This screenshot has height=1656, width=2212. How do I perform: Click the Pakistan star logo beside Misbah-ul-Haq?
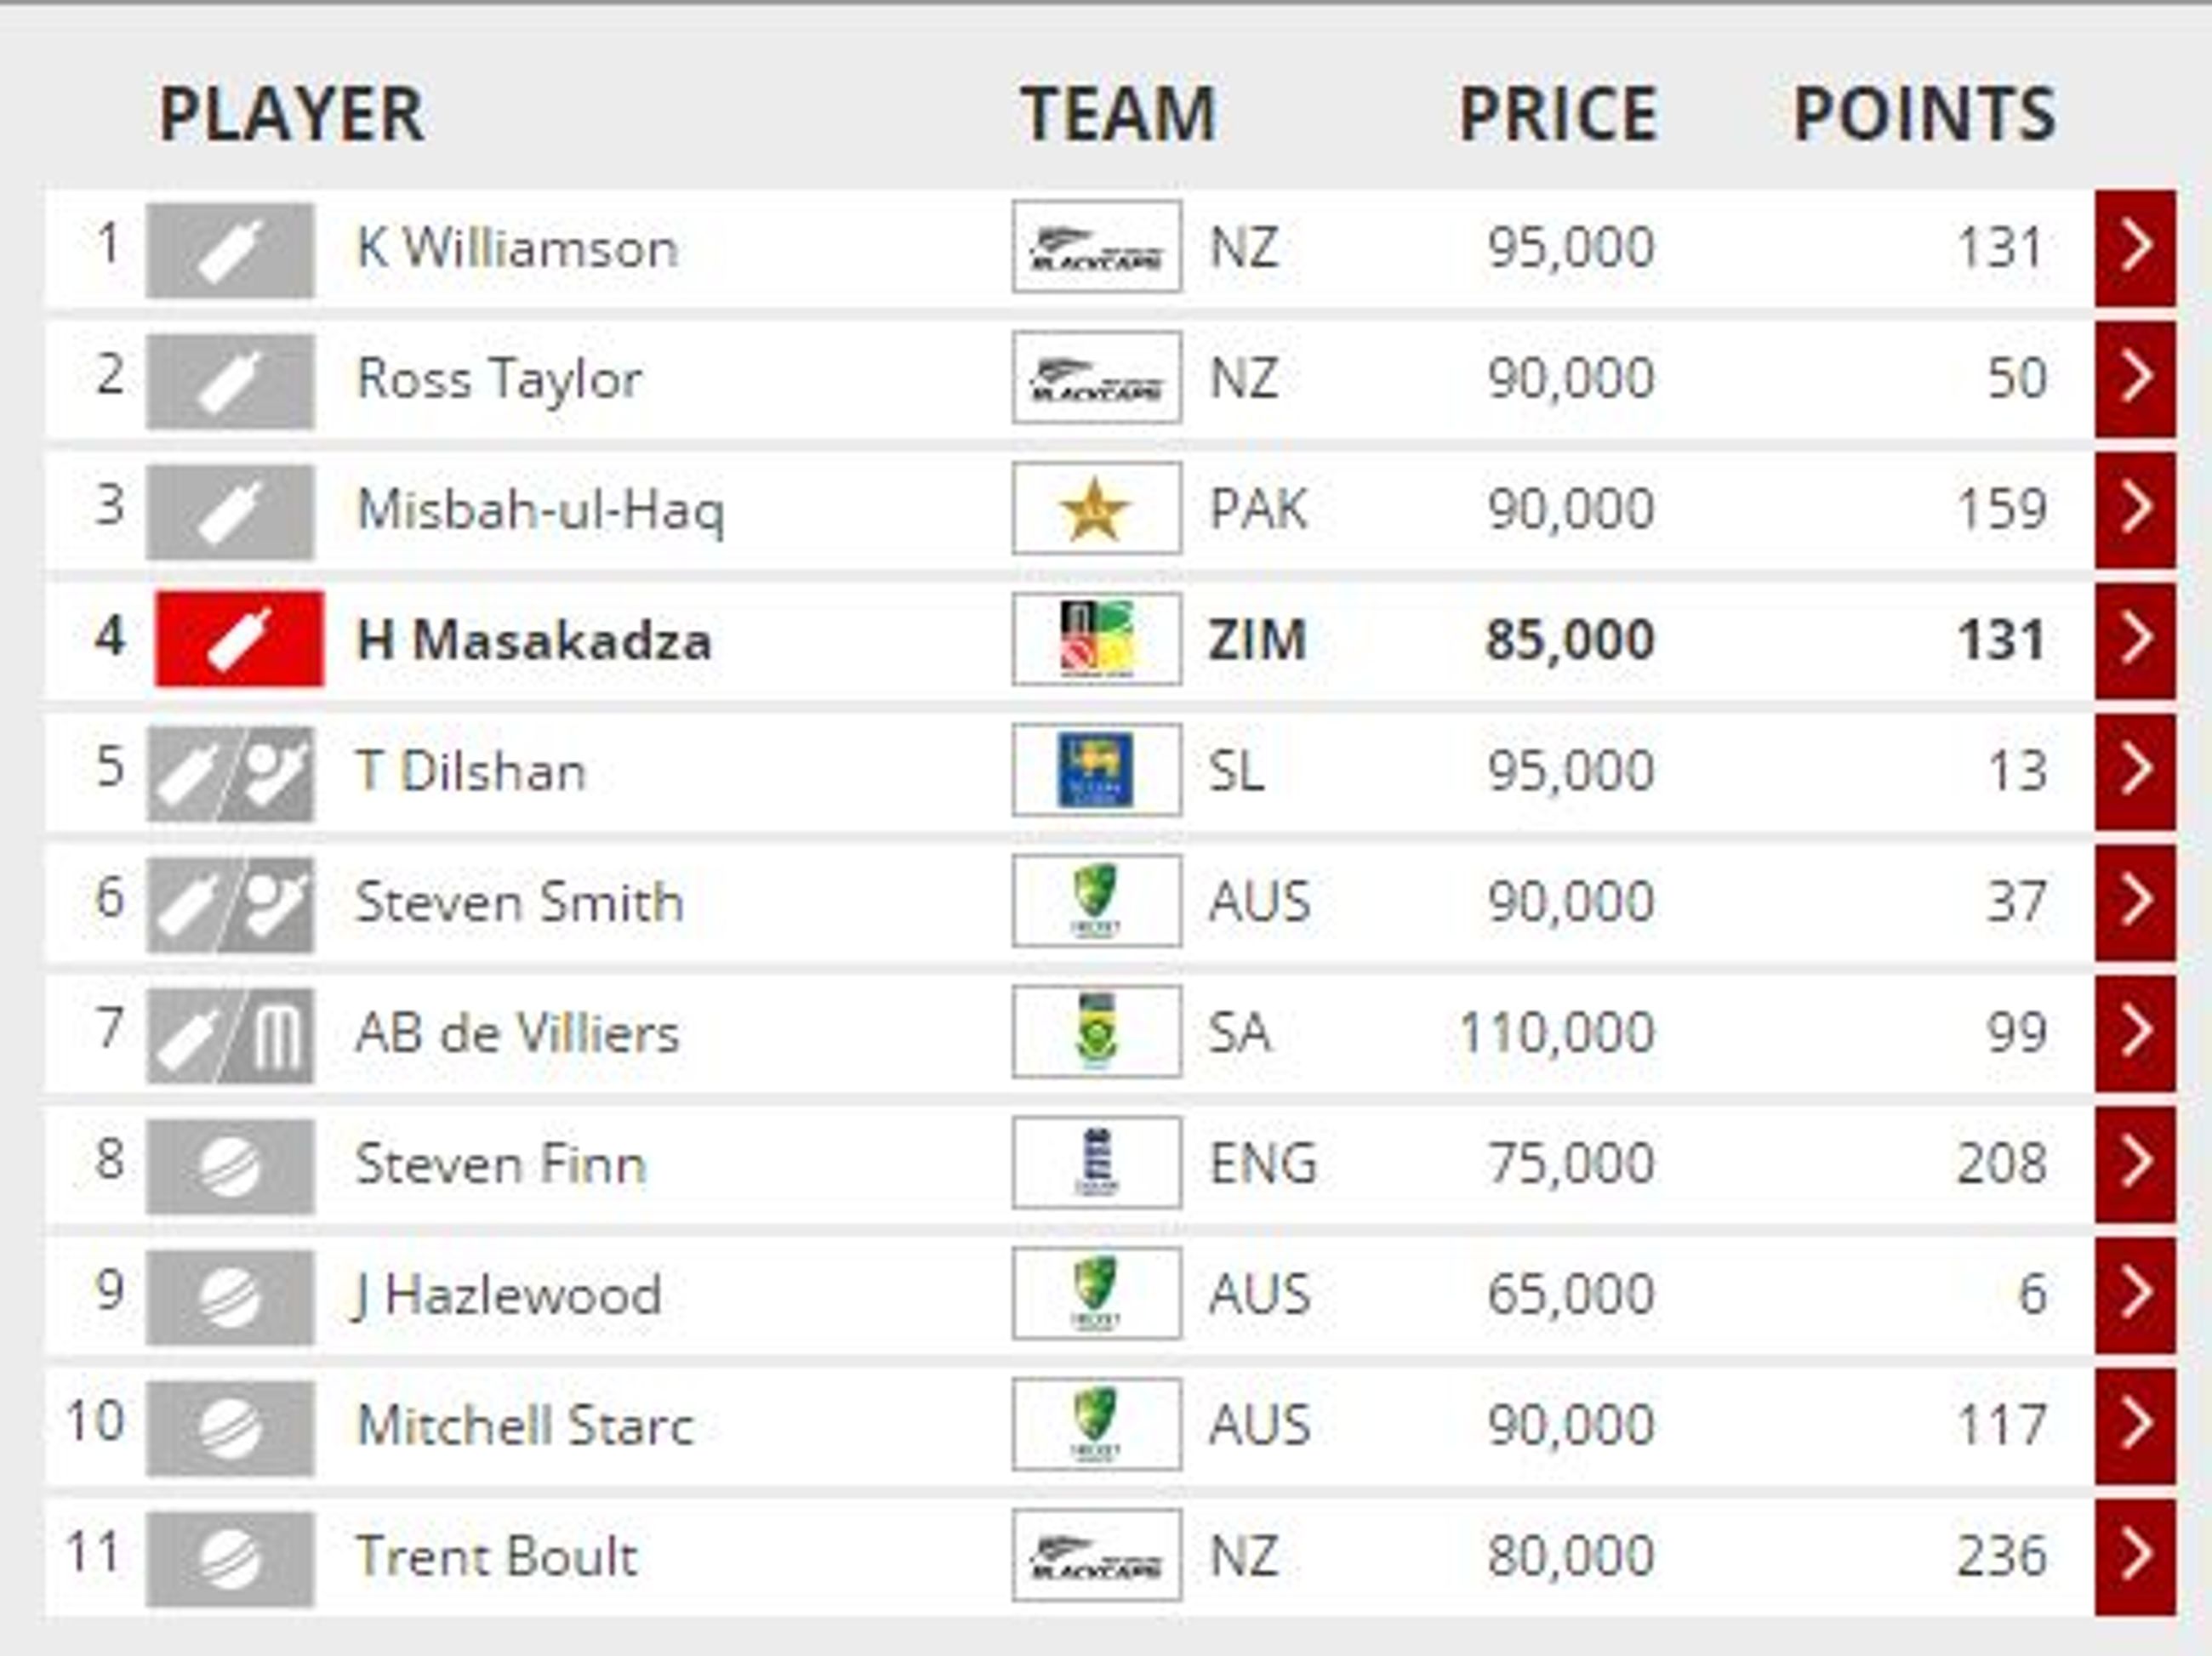pyautogui.click(x=1096, y=508)
